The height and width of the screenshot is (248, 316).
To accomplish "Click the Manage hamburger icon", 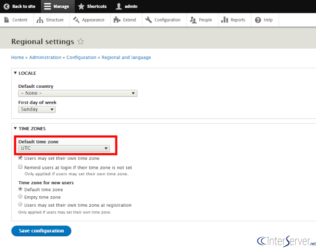I will pyautogui.click(x=47, y=6).
